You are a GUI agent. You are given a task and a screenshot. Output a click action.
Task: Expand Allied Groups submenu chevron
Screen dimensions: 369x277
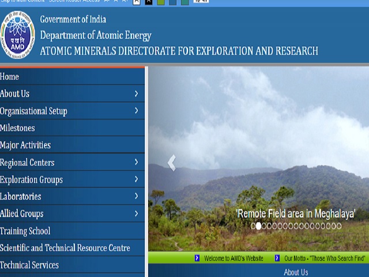136,214
